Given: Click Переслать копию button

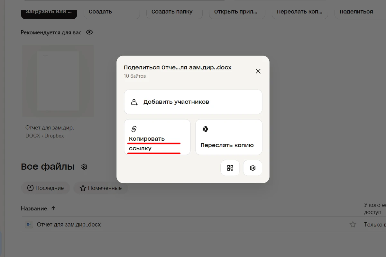Looking at the screenshot, I should click(x=229, y=137).
